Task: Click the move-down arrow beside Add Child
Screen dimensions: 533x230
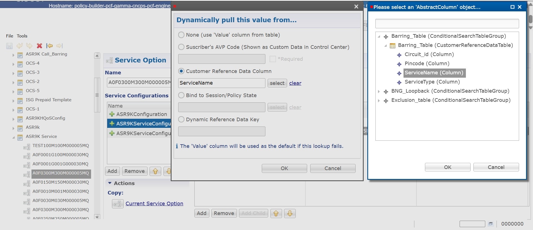Action: click(x=290, y=213)
